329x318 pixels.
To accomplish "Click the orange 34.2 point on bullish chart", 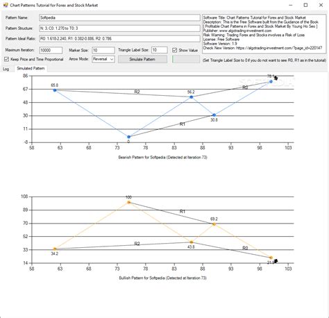I will click(55, 249).
